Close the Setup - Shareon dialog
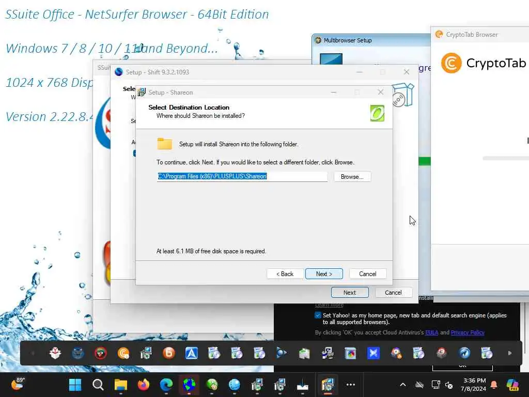This screenshot has width=529, height=397. coord(381,92)
